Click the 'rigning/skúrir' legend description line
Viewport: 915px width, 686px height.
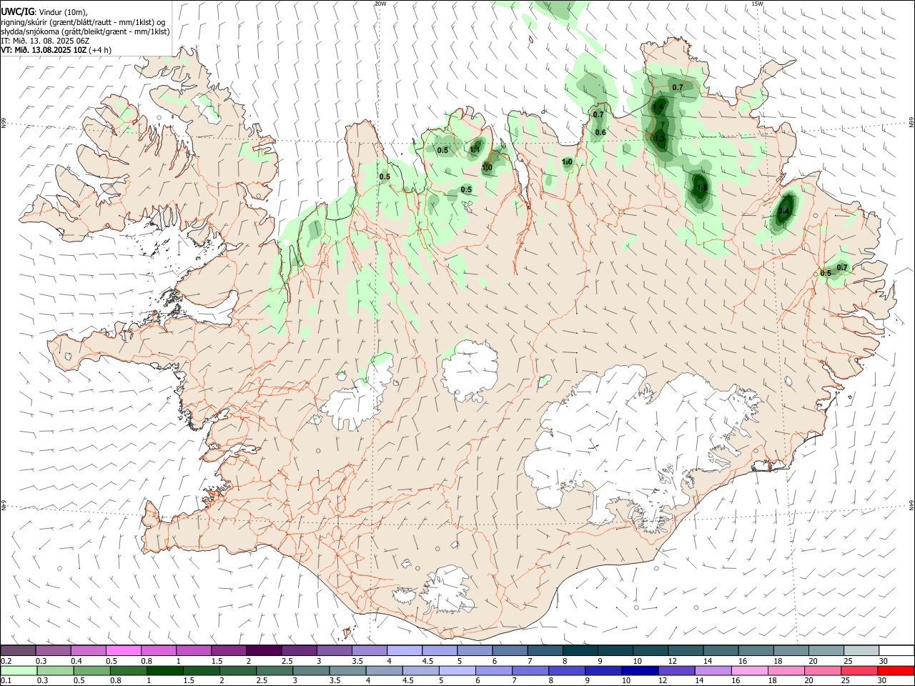coord(83,21)
